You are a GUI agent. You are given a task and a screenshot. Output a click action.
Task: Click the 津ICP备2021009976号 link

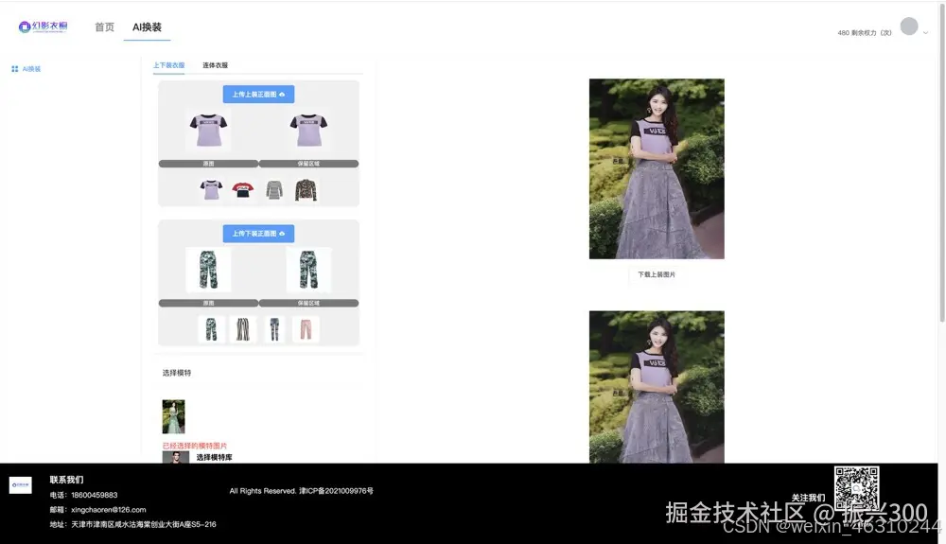click(x=336, y=491)
